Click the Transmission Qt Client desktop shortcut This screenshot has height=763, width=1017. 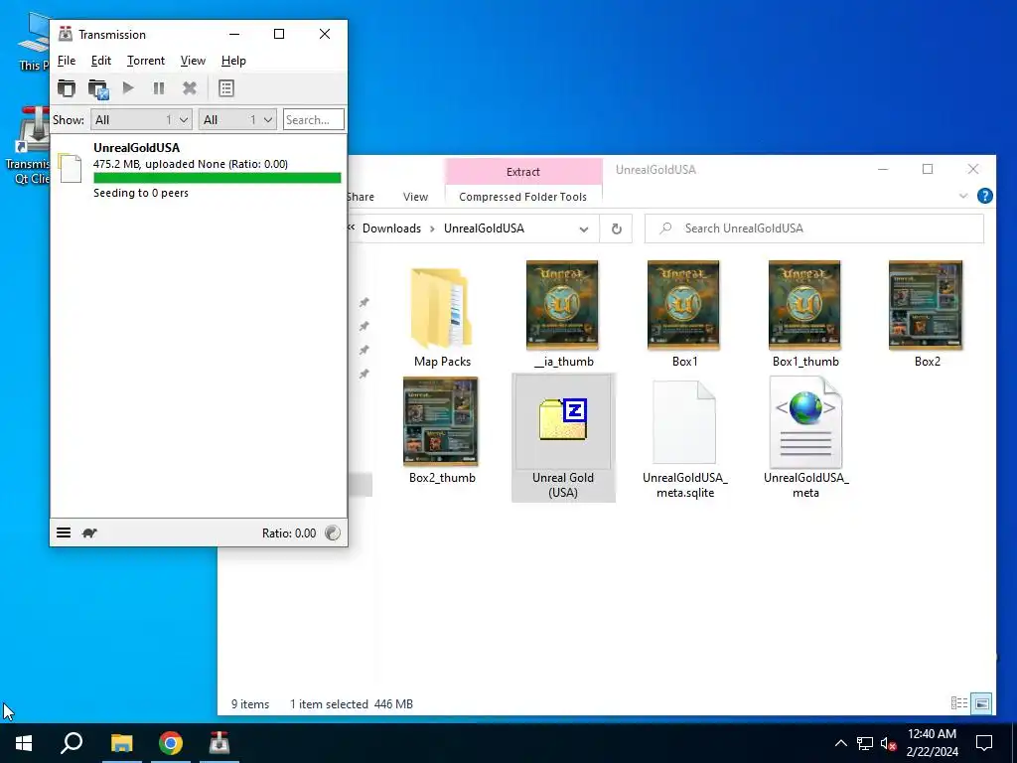coord(29,145)
